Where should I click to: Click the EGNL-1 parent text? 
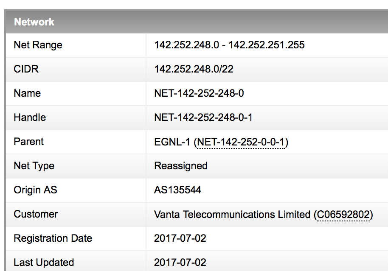coord(172,142)
